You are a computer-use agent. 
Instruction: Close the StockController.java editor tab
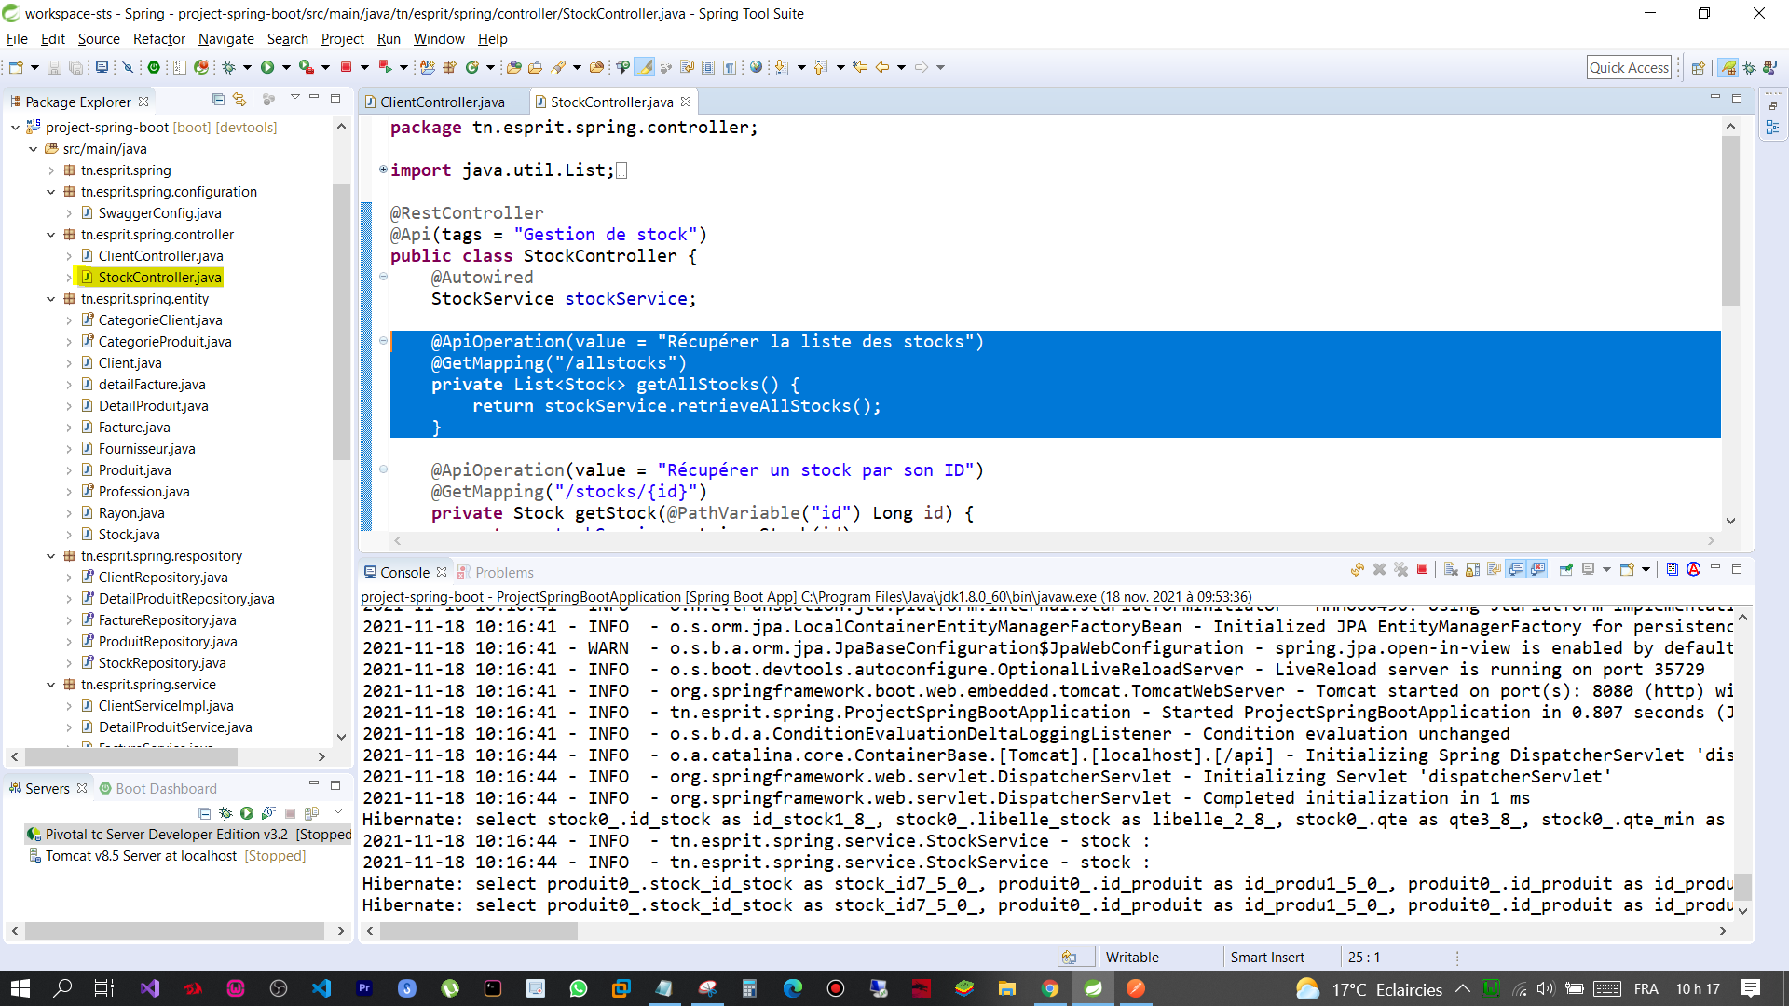686,102
